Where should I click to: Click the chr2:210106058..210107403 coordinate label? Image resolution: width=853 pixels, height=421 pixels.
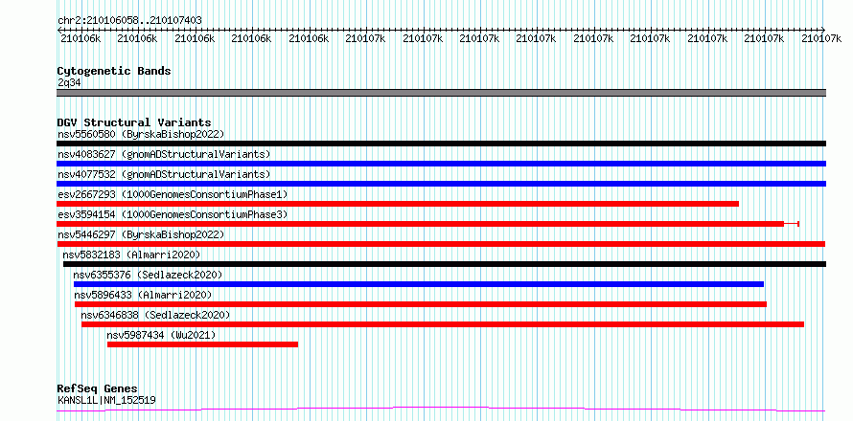[x=129, y=20]
